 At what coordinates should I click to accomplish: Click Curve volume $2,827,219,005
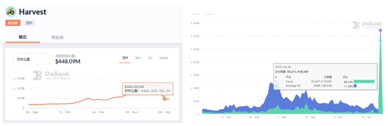click(x=321, y=82)
